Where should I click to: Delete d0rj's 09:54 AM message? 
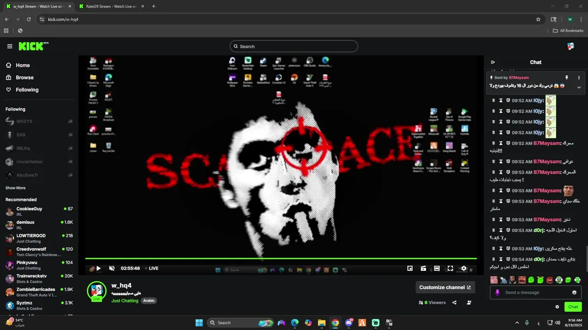pyautogui.click(x=494, y=259)
